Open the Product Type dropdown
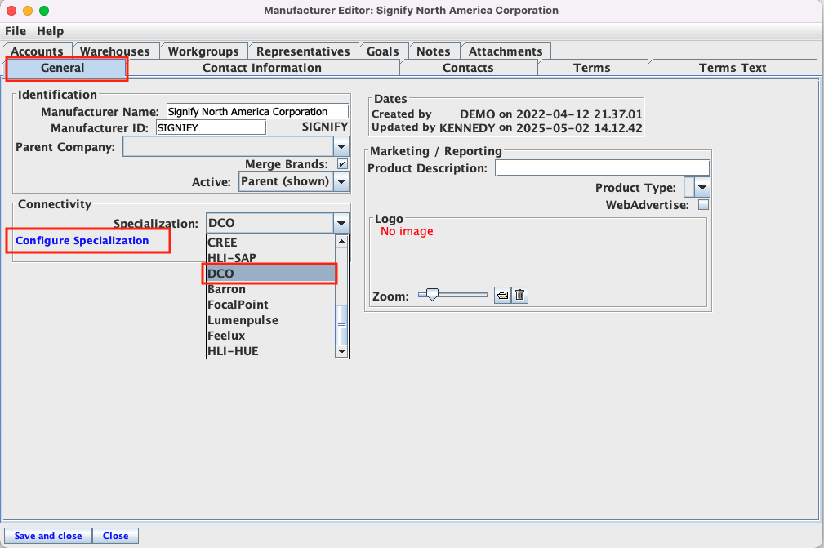The height and width of the screenshot is (548, 824). (702, 188)
